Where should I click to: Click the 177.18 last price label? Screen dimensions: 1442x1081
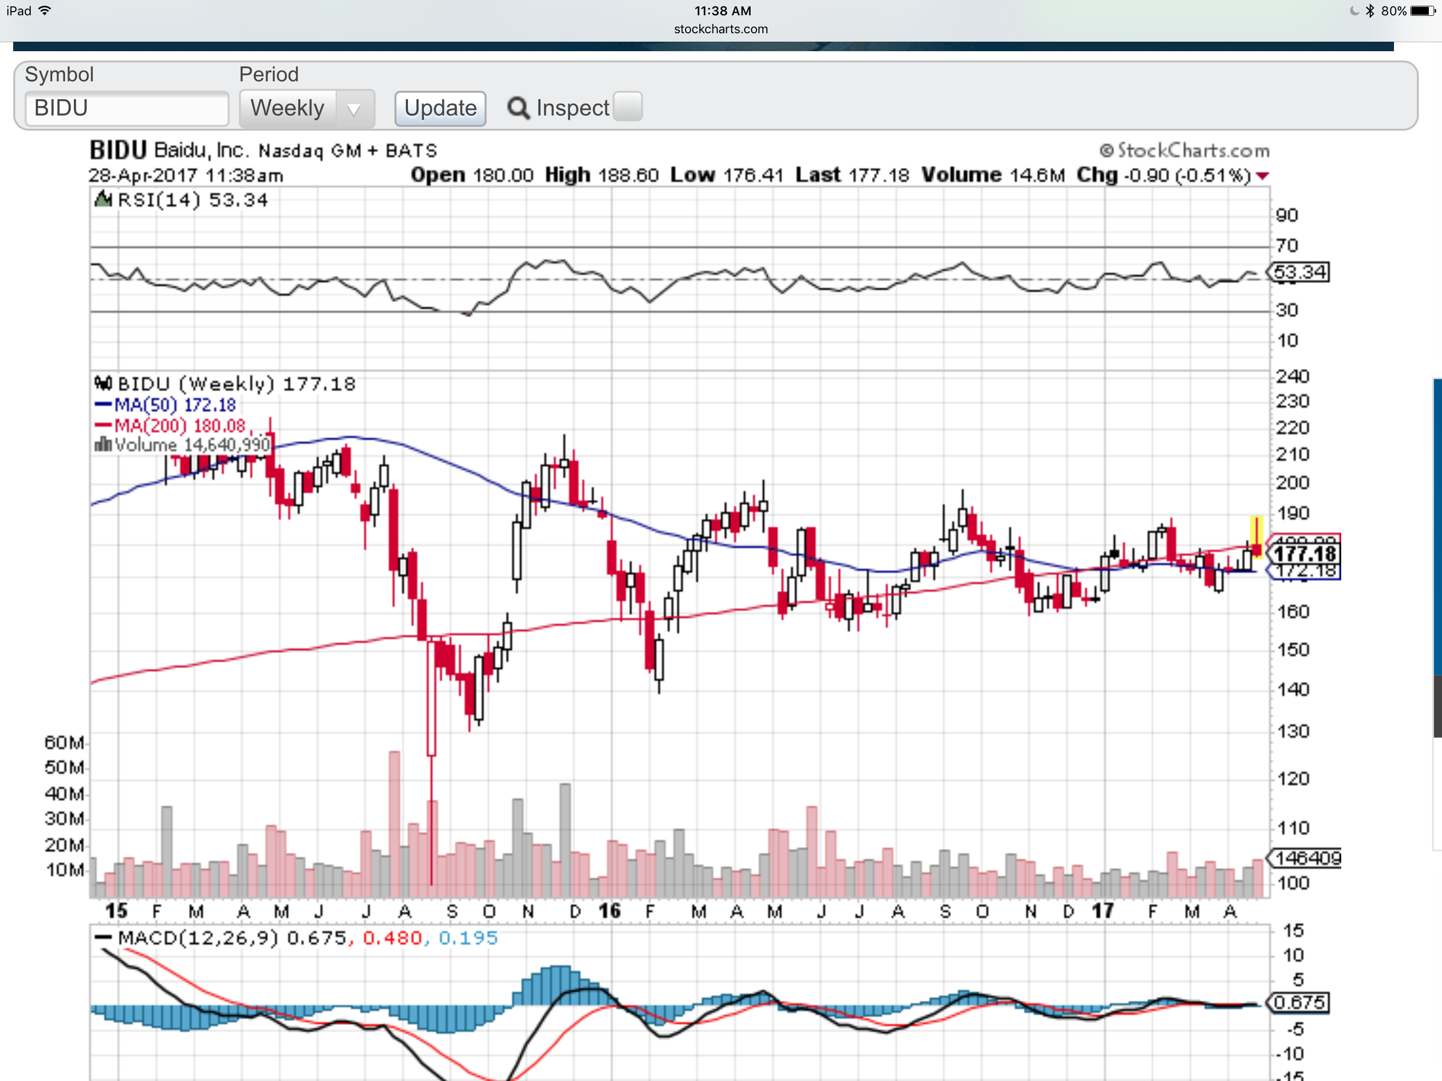[1303, 554]
